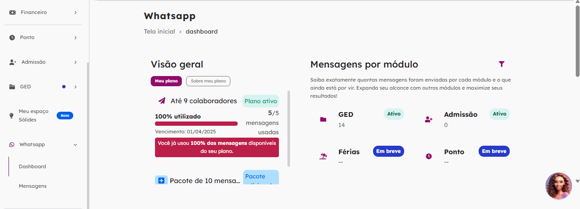Open the assistant avatar chat bubble
This screenshot has height=209, width=580.
[x=558, y=186]
